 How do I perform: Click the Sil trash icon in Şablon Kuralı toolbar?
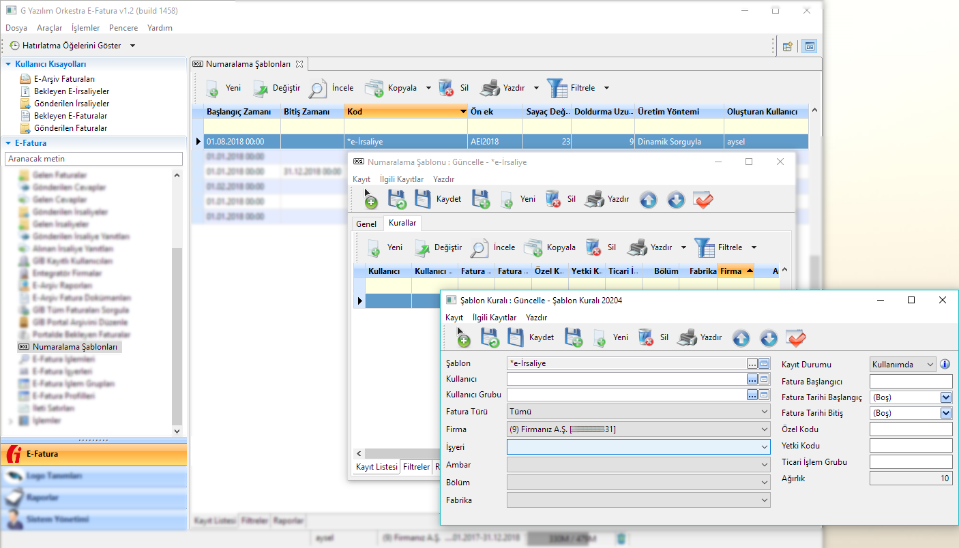click(646, 337)
